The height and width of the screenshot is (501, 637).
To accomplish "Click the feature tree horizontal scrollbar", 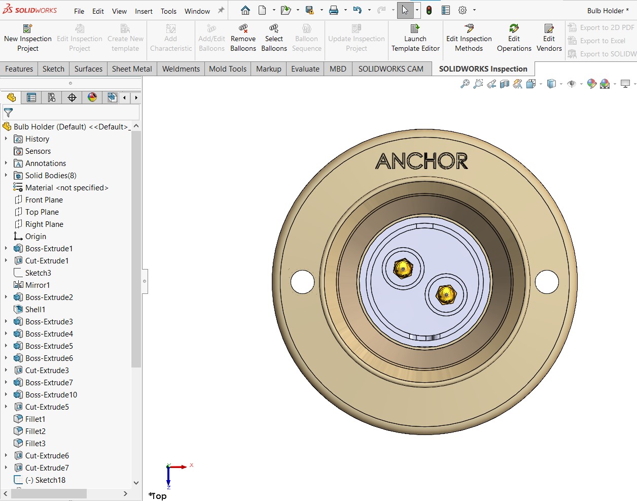I will point(48,493).
